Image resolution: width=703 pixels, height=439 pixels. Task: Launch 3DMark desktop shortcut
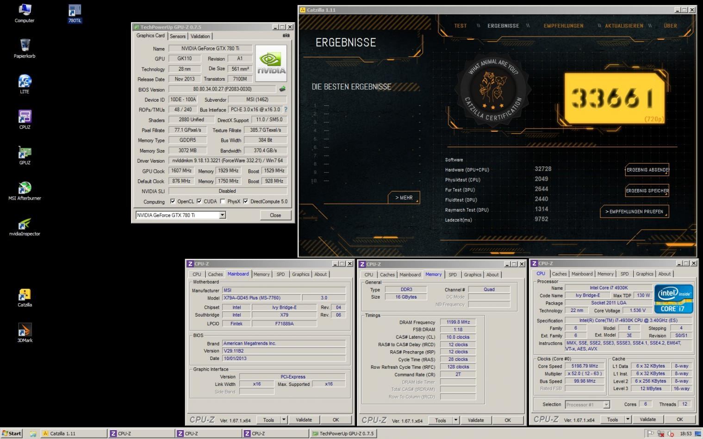[25, 333]
